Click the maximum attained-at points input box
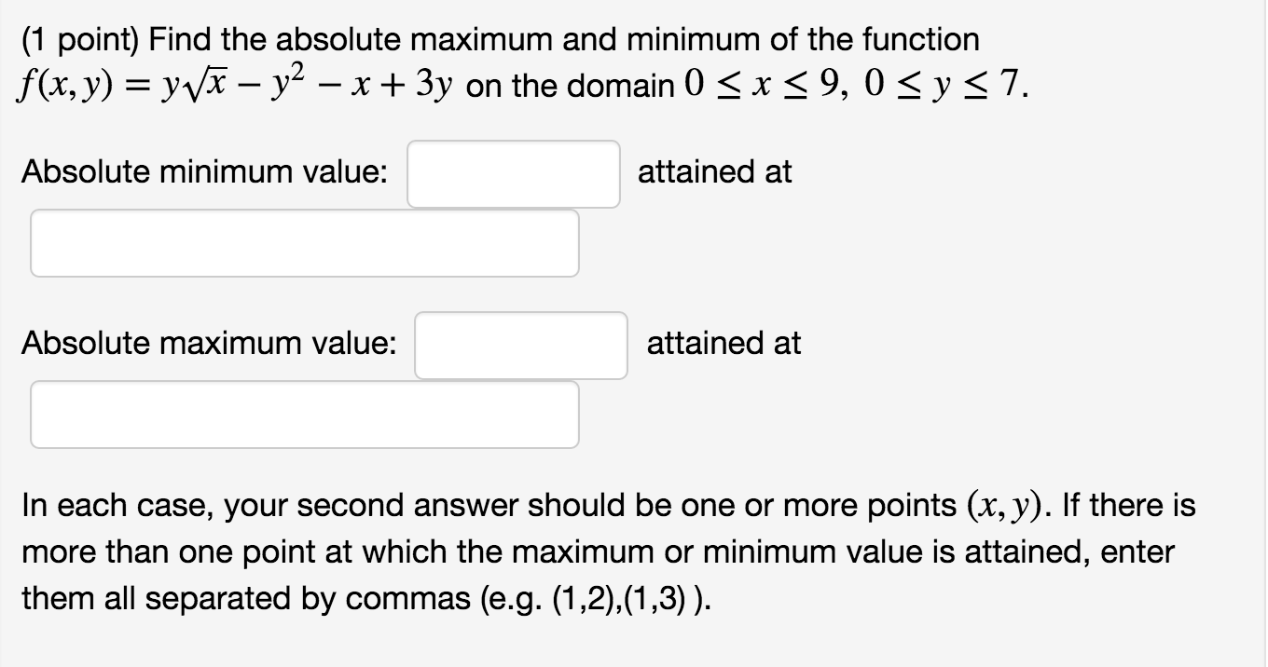The height and width of the screenshot is (667, 1268). point(305,414)
